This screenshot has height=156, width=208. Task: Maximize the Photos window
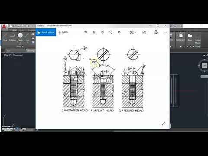(x=158, y=26)
